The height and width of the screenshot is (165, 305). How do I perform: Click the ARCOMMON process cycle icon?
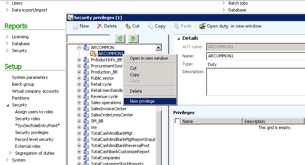86,47
